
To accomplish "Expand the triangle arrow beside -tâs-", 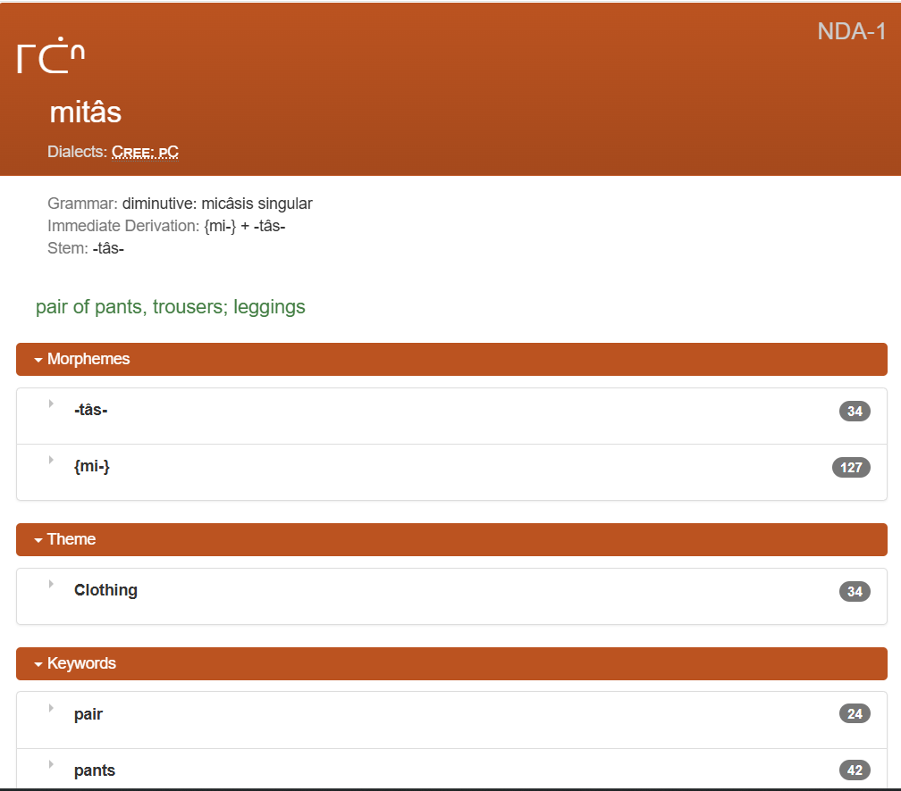I will [x=51, y=404].
